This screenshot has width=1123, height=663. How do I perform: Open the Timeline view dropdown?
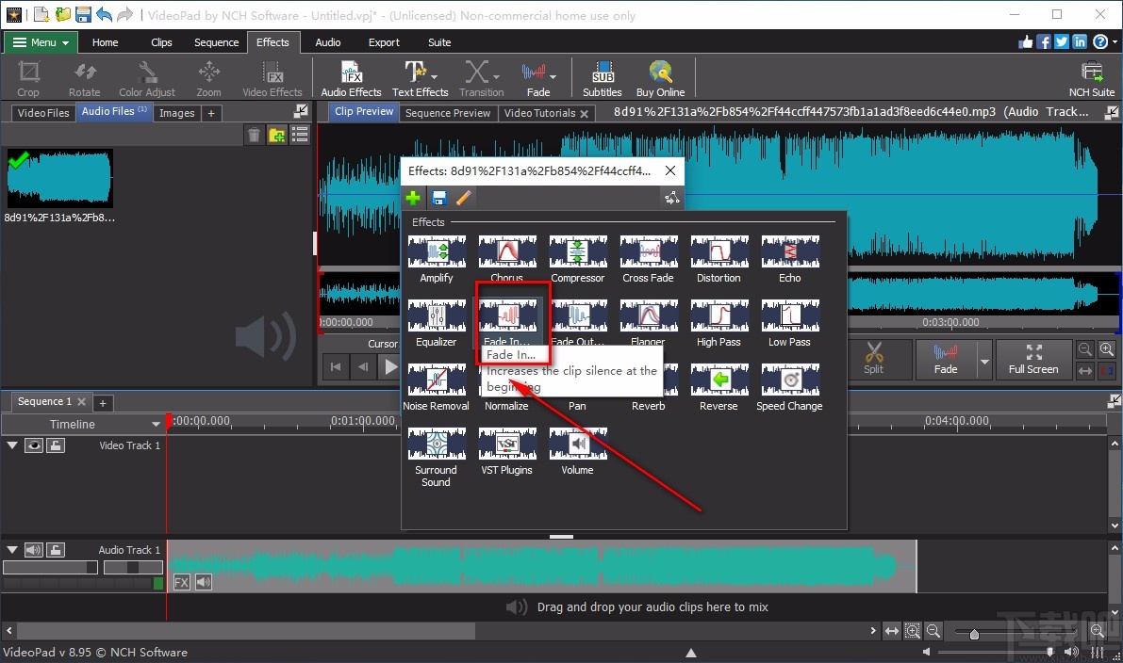(x=157, y=424)
